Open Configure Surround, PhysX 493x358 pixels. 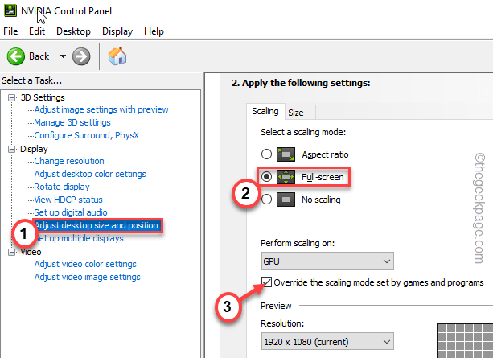point(87,135)
